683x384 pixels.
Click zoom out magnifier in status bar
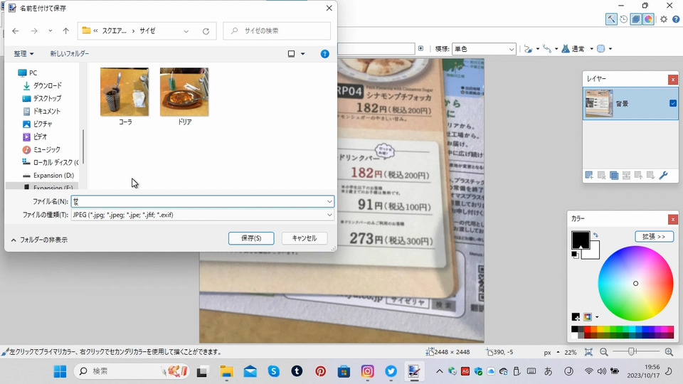[x=604, y=352]
